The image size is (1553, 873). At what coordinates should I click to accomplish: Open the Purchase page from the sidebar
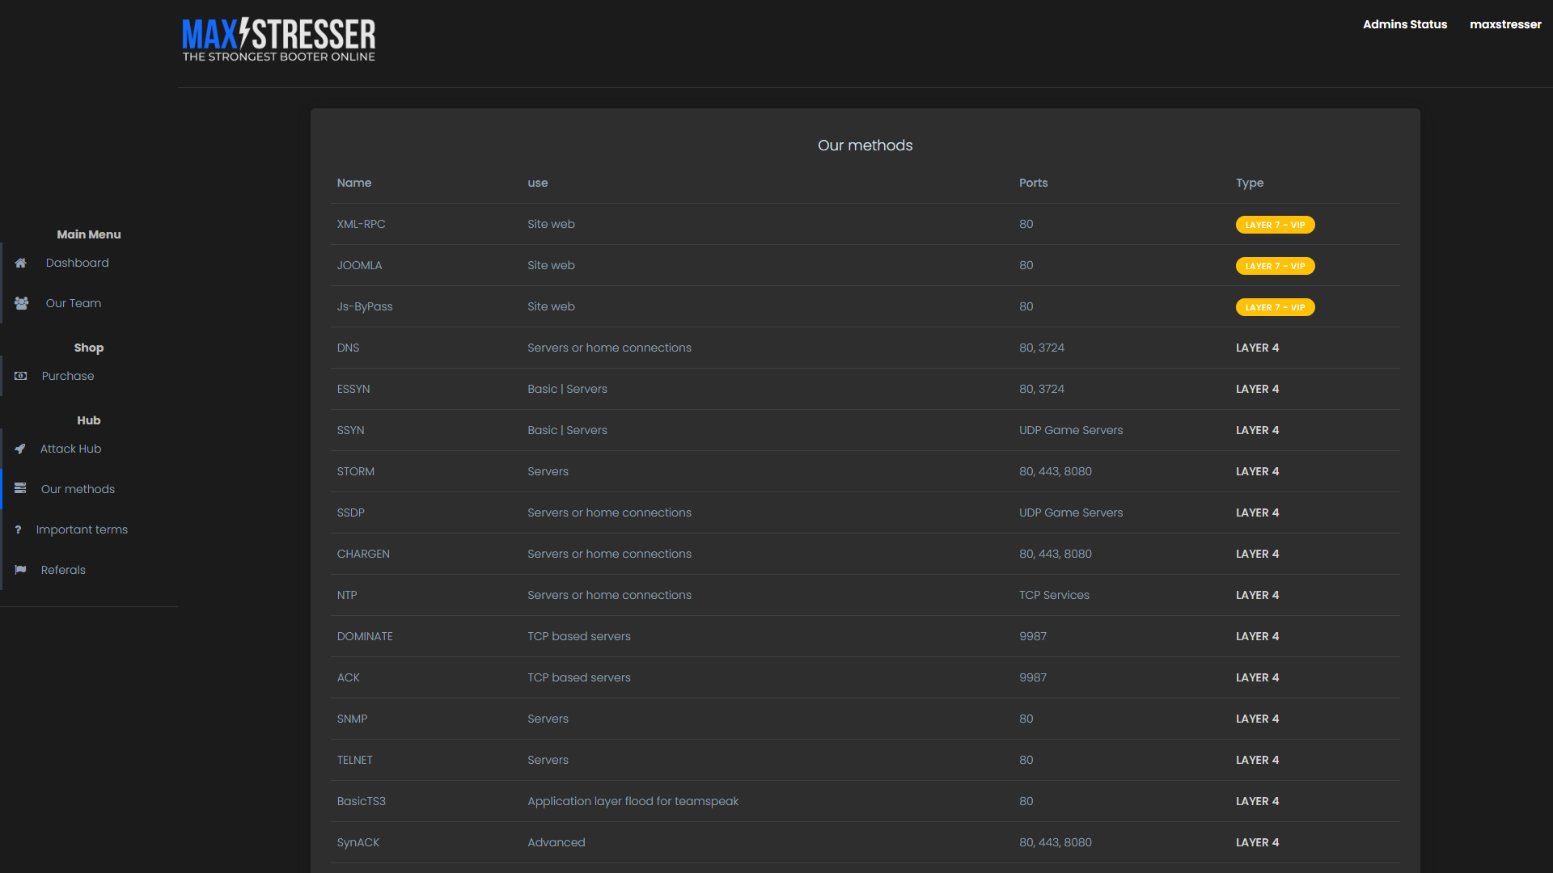(68, 376)
